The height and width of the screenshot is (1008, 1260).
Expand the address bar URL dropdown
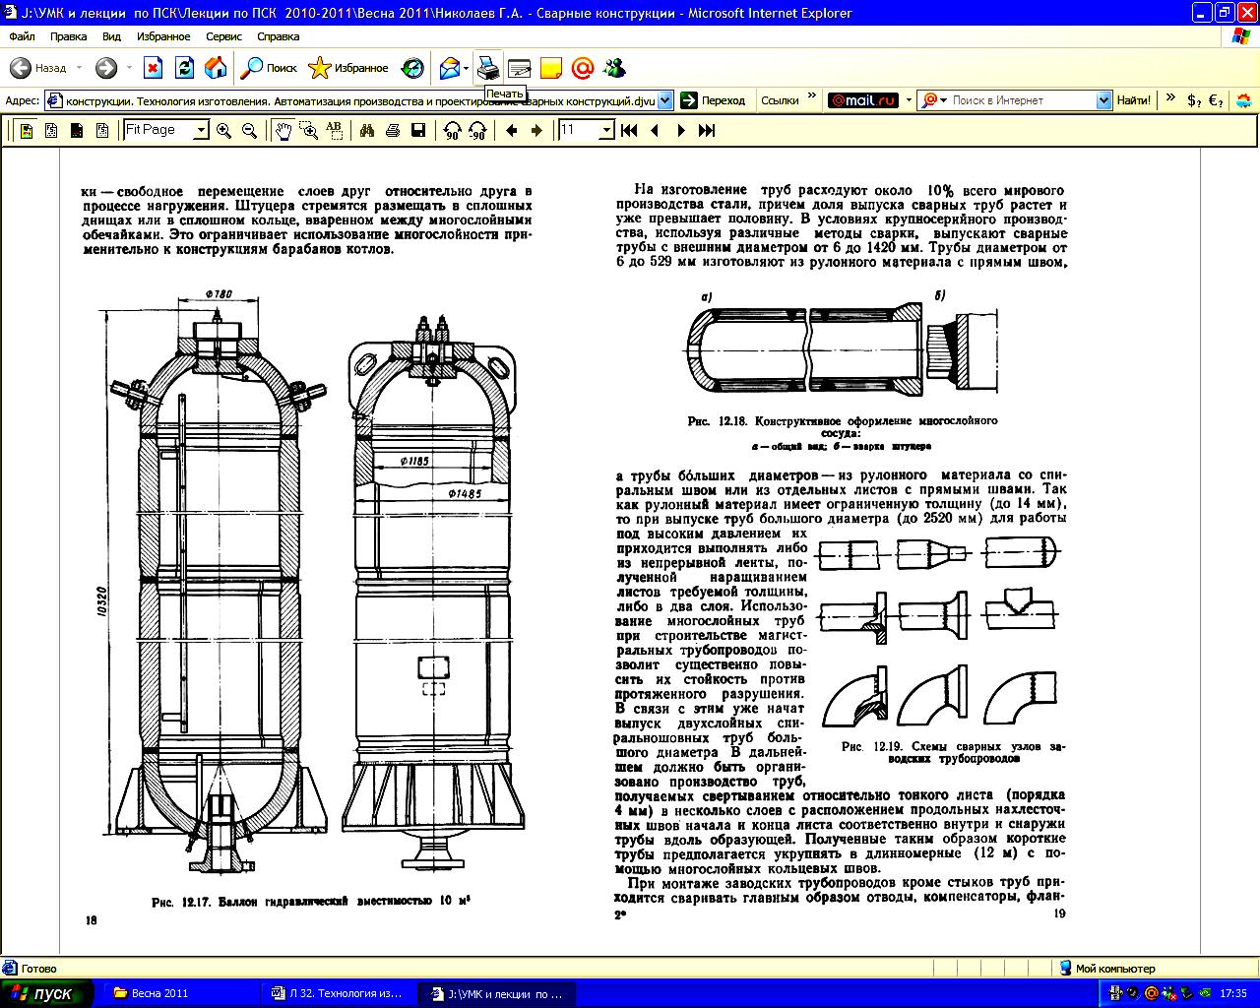[665, 99]
